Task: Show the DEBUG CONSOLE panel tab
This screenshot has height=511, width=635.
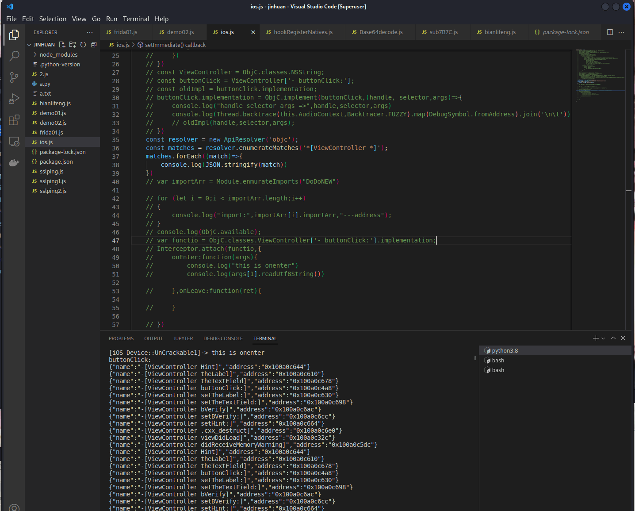Action: [223, 338]
